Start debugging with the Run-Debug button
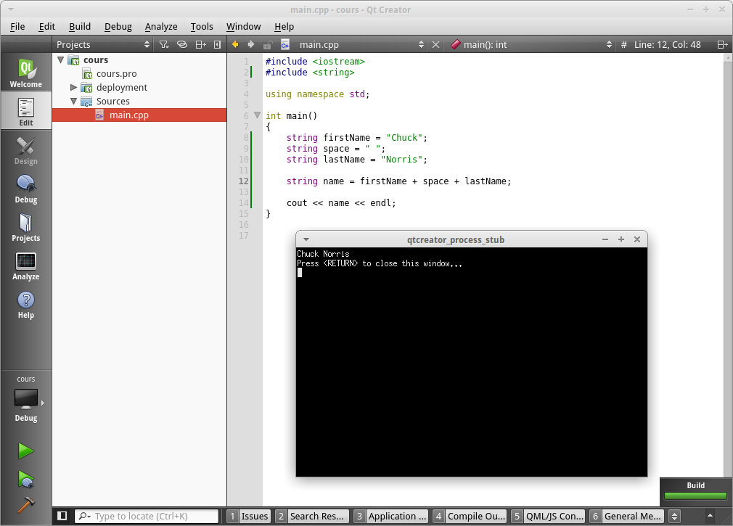This screenshot has height=526, width=733. click(x=25, y=479)
